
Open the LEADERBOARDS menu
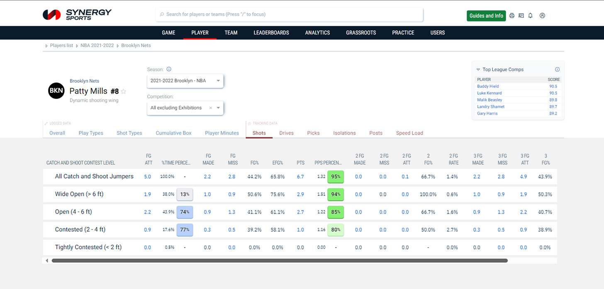(x=271, y=33)
